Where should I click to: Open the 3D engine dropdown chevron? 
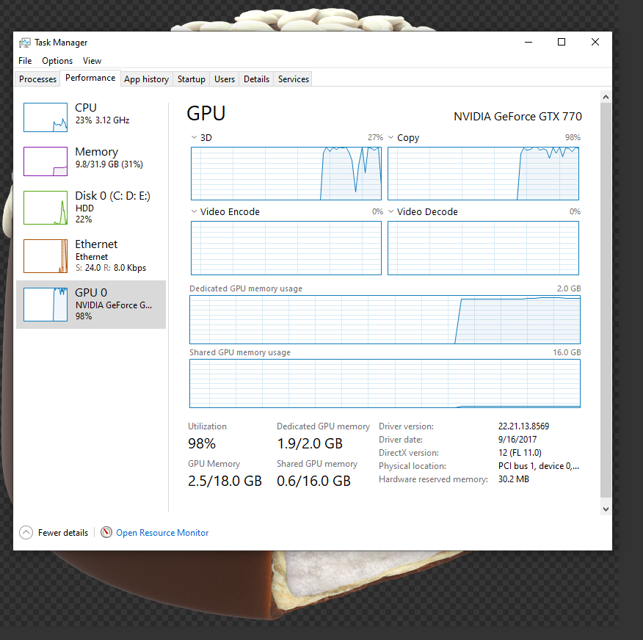[x=194, y=137]
